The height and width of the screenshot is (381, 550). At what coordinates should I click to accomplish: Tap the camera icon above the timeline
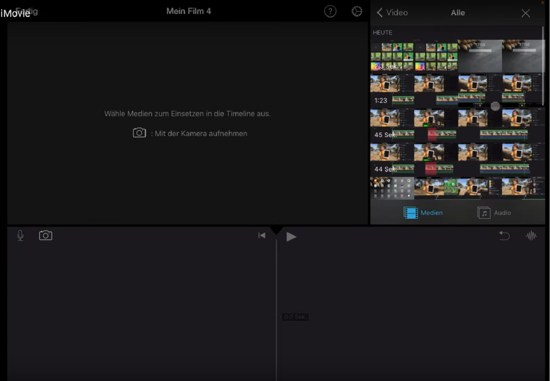(x=46, y=236)
